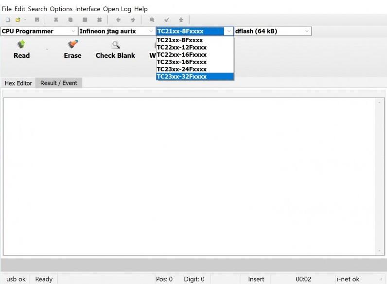Screen dimensions: 387x284
Task: Click the Read chip button
Action: pyautogui.click(x=22, y=50)
